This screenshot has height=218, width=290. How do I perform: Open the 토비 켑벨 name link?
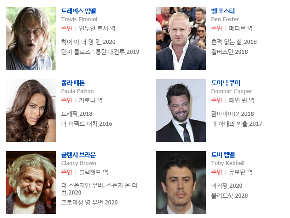(x=223, y=155)
